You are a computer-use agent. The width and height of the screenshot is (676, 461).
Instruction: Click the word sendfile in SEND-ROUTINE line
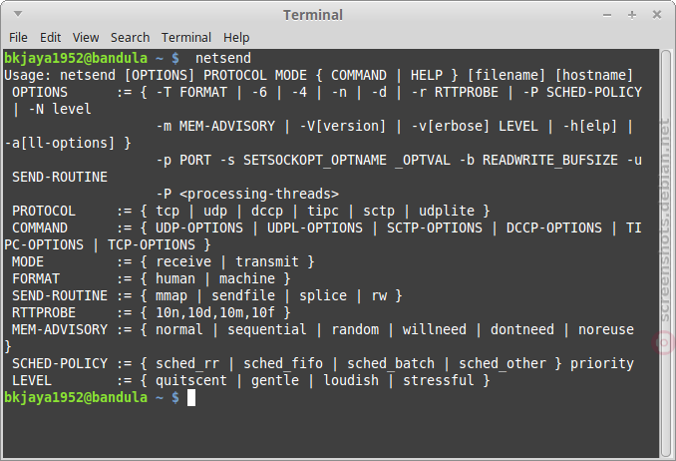[x=243, y=295]
